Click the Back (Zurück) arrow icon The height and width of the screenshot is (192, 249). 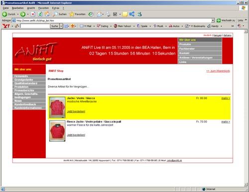click(x=4, y=14)
